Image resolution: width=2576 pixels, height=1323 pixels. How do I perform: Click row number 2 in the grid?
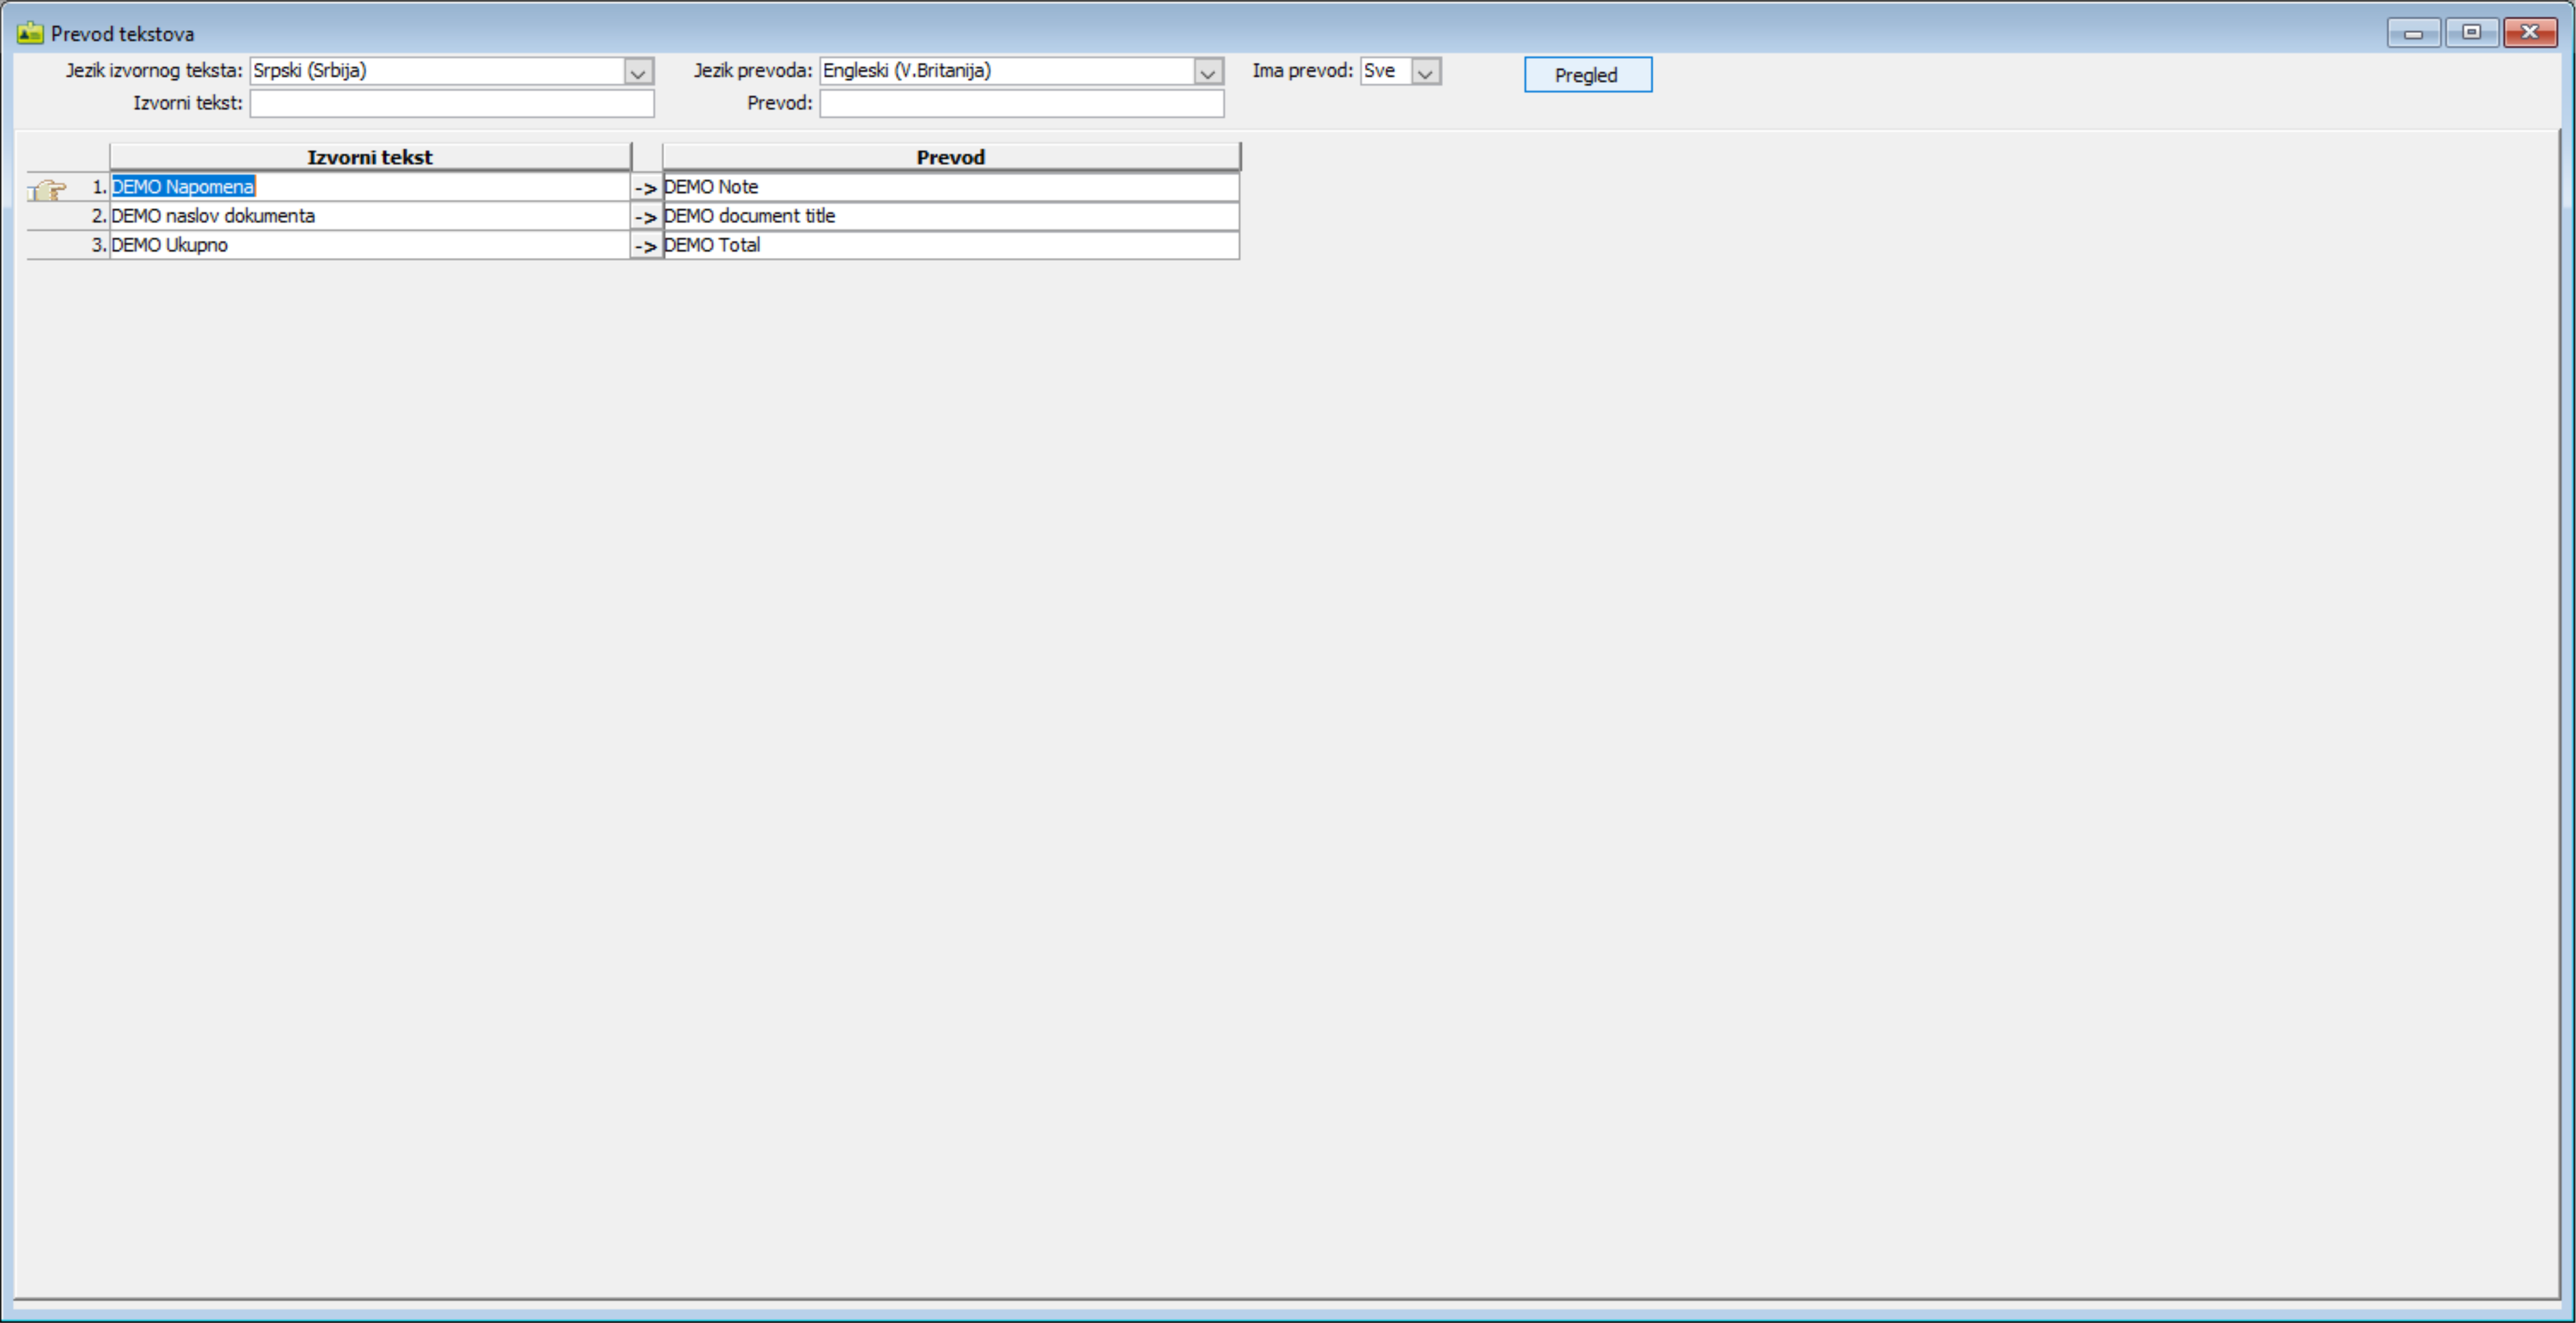(98, 216)
